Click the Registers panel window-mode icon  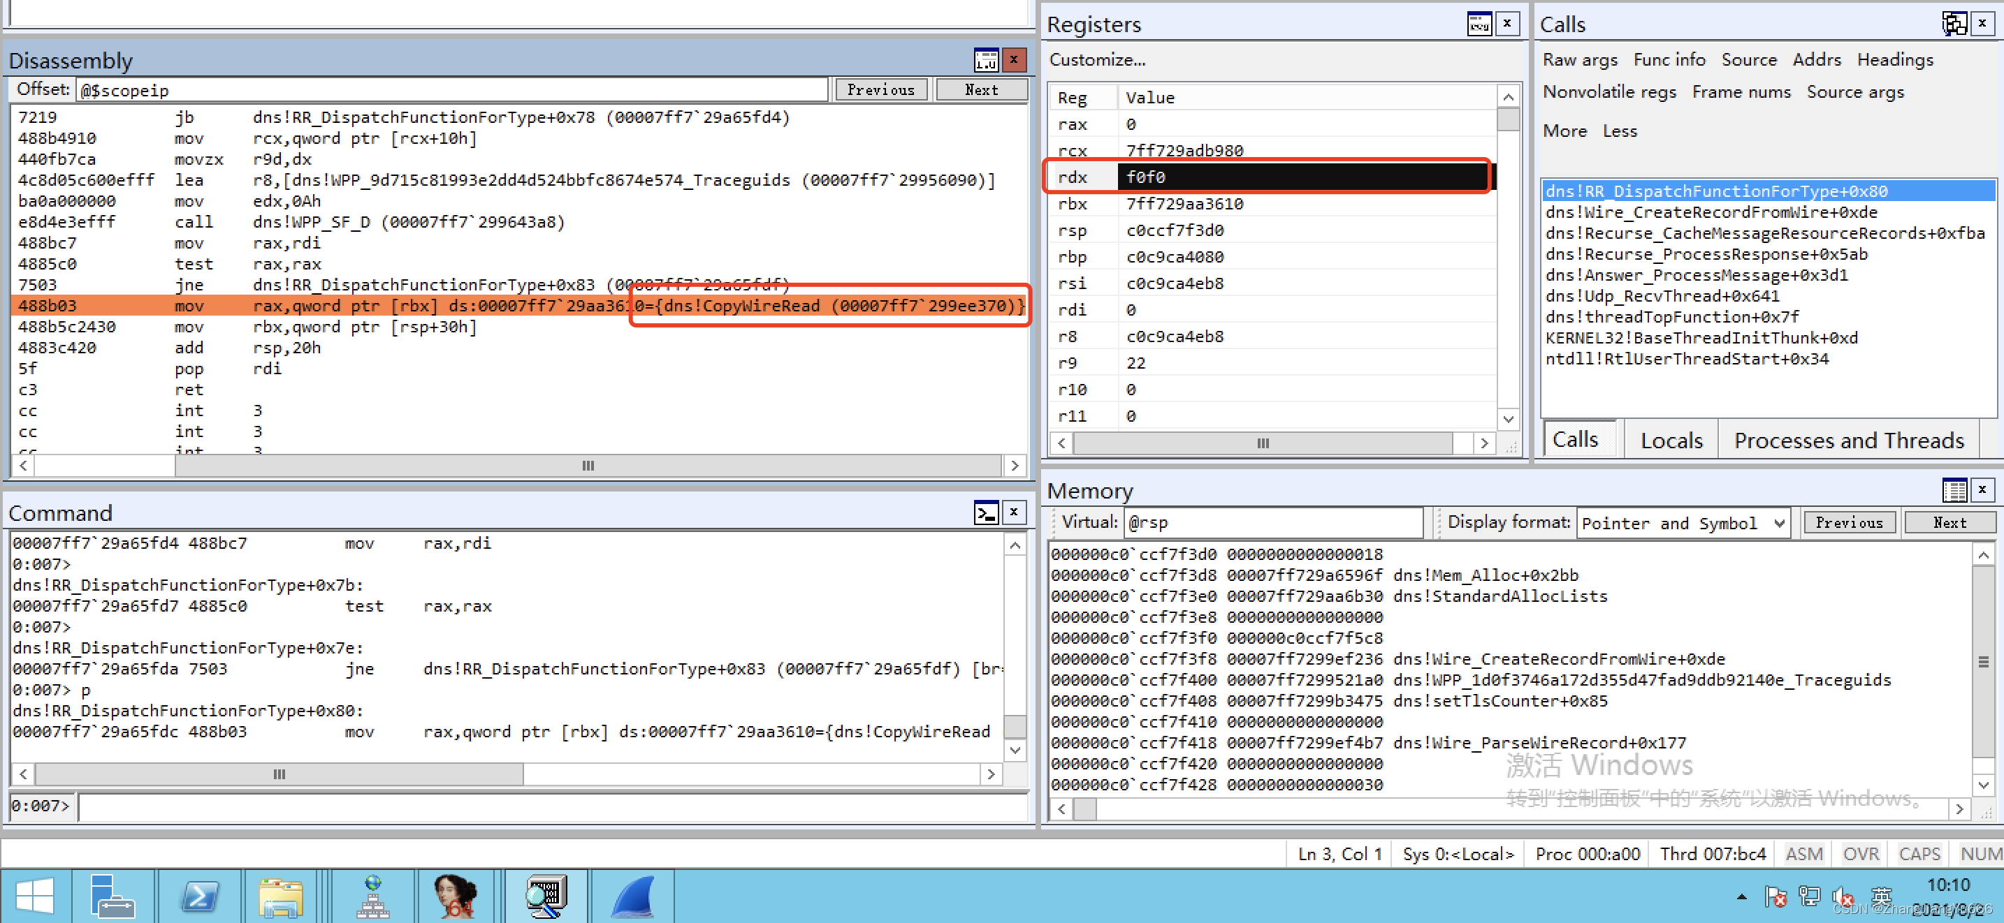coord(1479,24)
